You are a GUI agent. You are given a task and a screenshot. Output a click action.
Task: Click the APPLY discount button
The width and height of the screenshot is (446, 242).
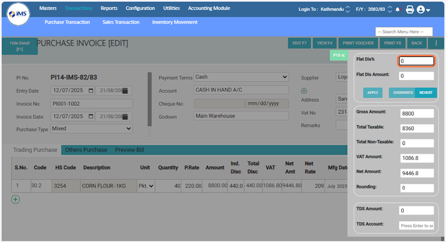[373, 93]
